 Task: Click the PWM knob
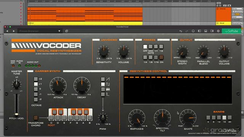click(103, 118)
